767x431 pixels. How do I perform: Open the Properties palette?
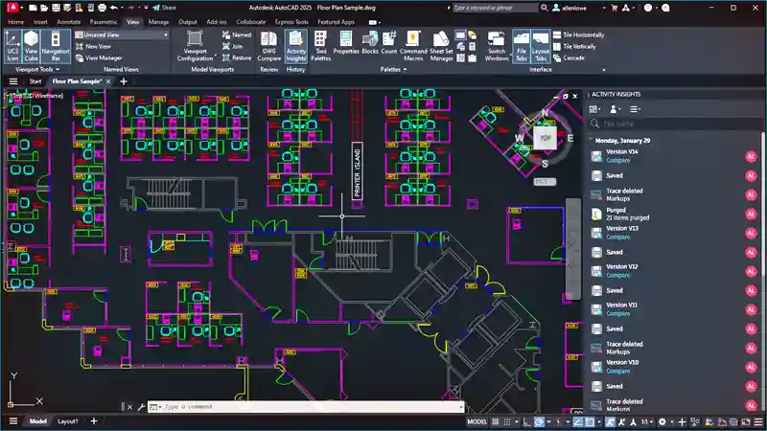pyautogui.click(x=346, y=42)
